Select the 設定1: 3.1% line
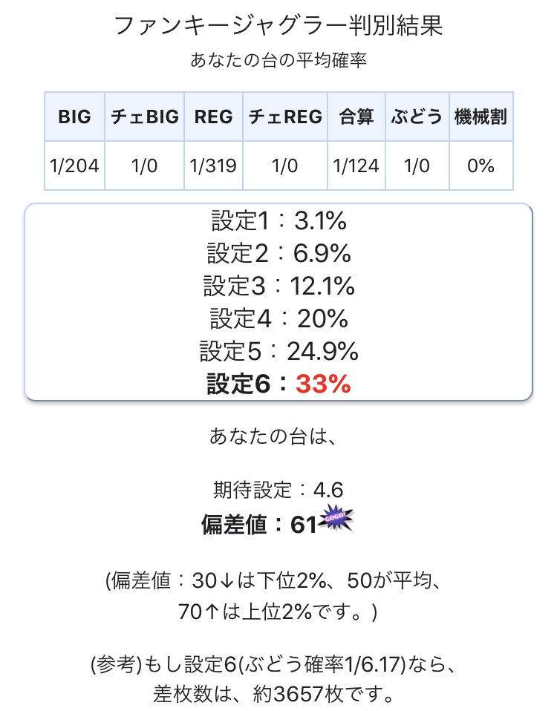 [278, 221]
